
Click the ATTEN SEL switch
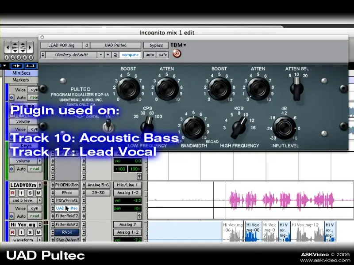tap(296, 89)
